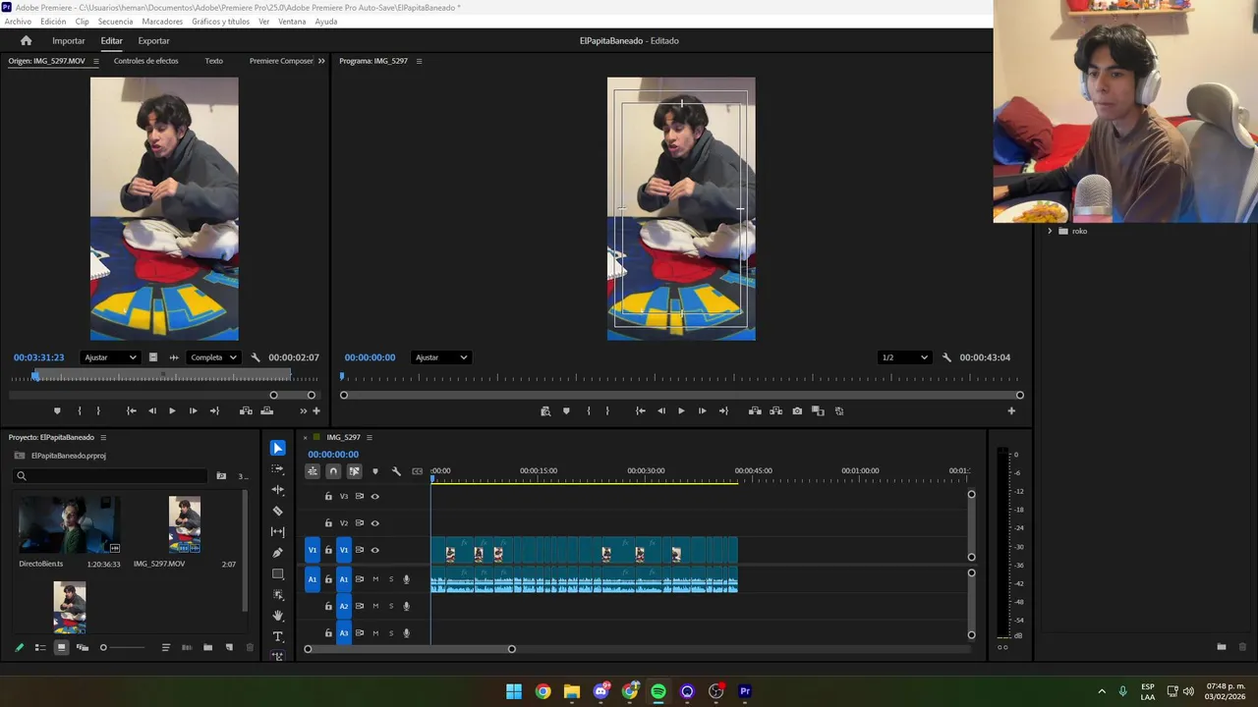
Task: Switch to Controles de efectos tab
Action: pyautogui.click(x=145, y=61)
